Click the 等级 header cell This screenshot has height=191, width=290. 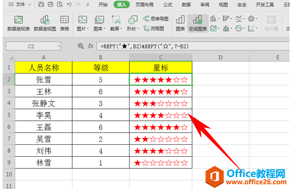[x=101, y=67]
